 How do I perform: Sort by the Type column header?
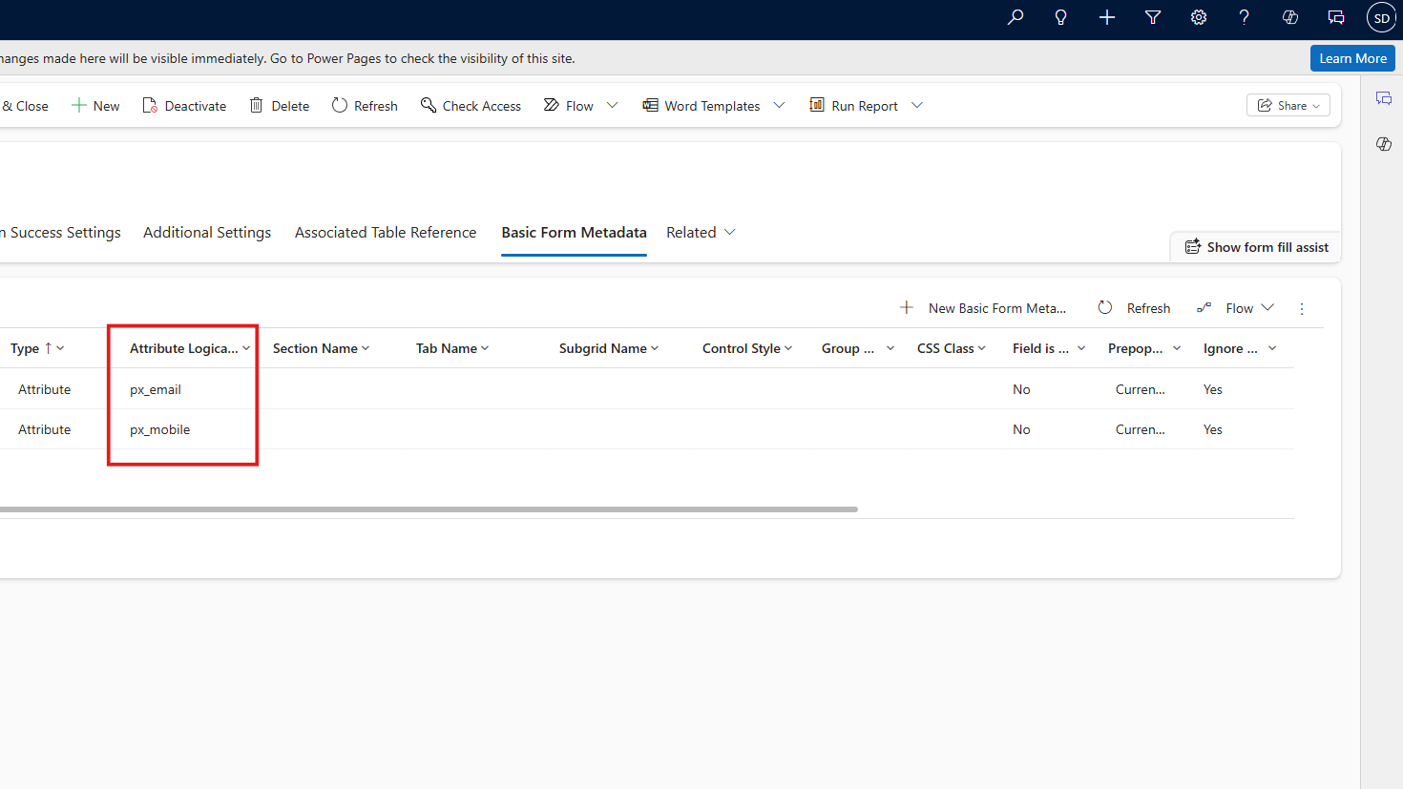click(26, 349)
